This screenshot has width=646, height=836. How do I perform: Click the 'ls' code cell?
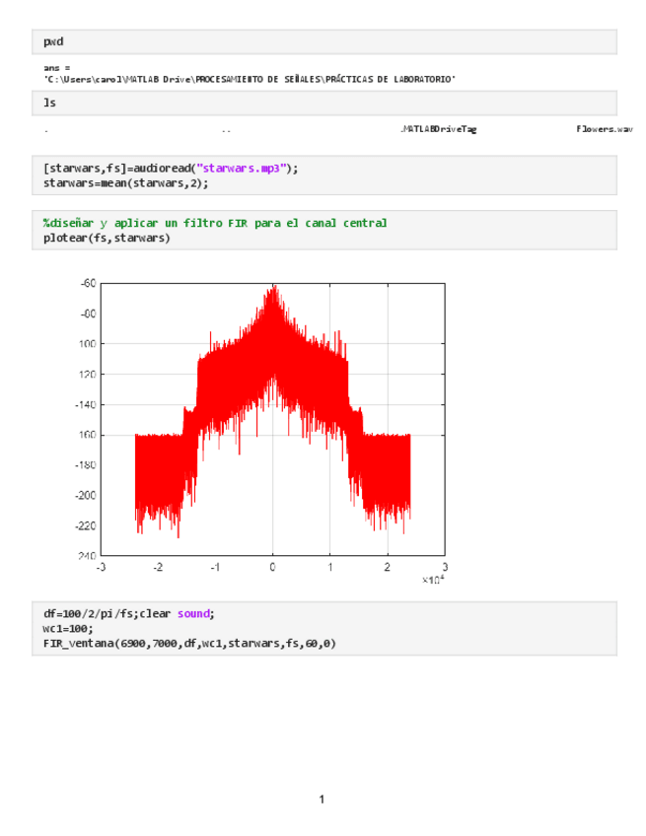323,103
